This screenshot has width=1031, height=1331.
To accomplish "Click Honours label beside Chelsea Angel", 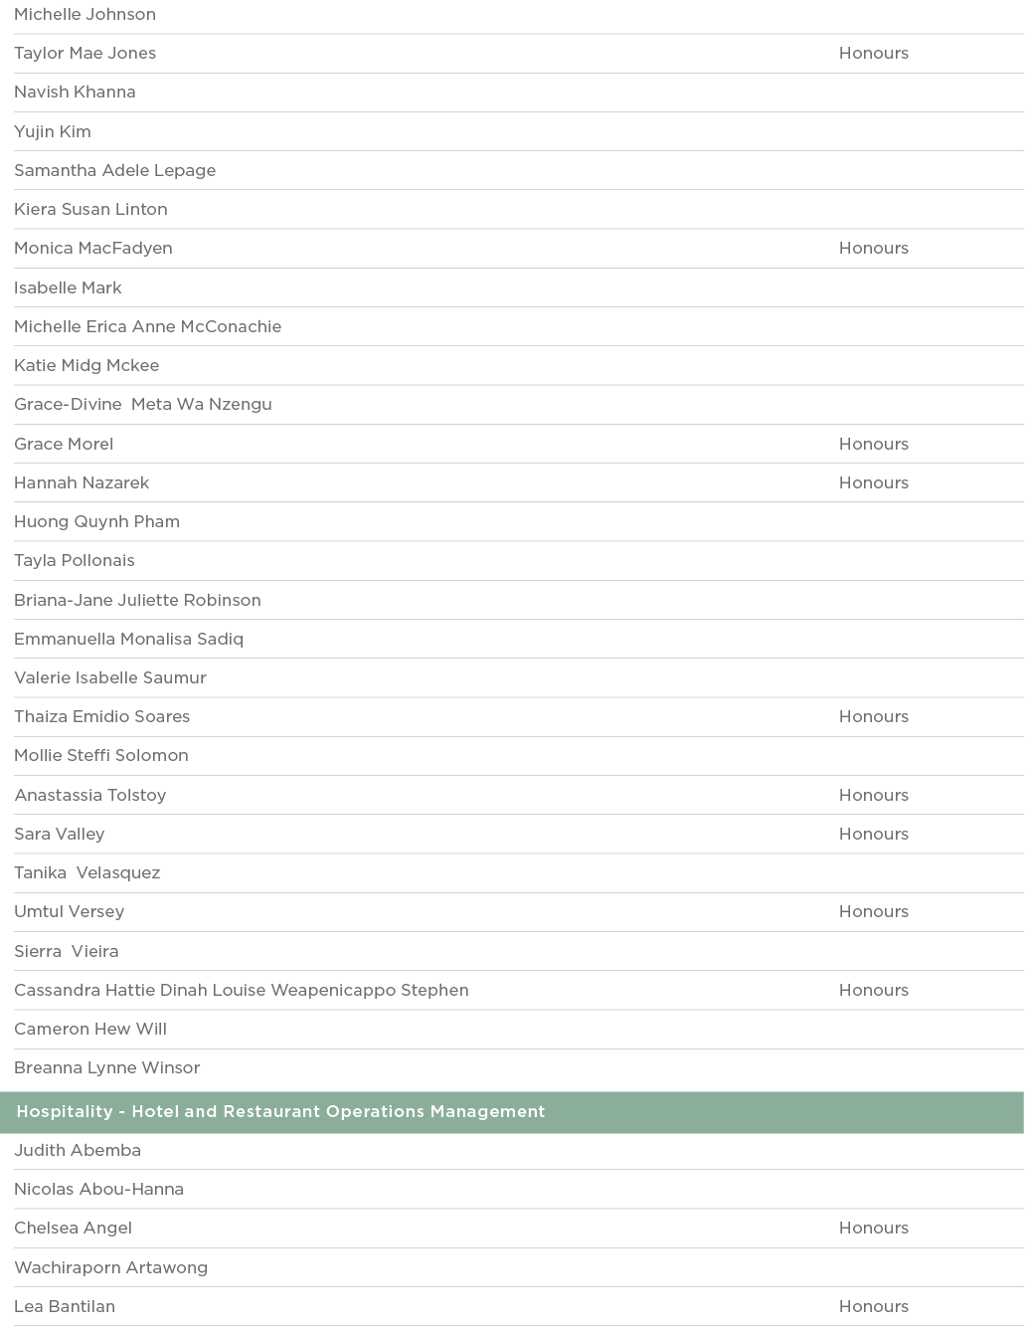I will 873,1229.
